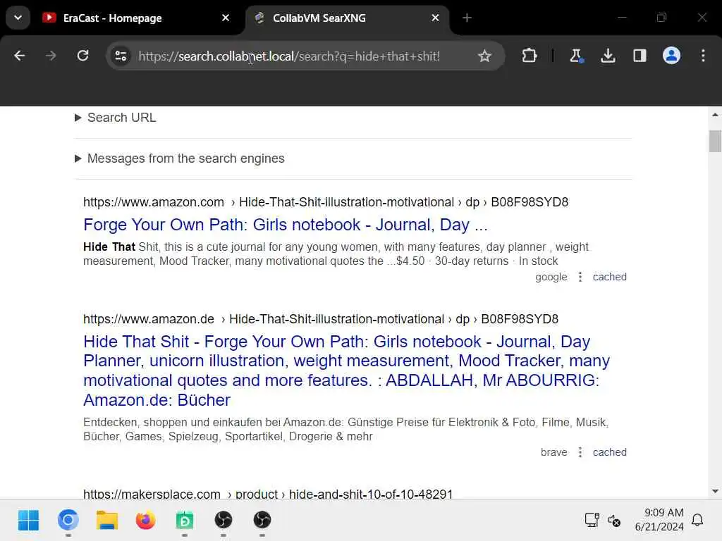Open the amazon.de result URL breadcrumb

coord(321,319)
